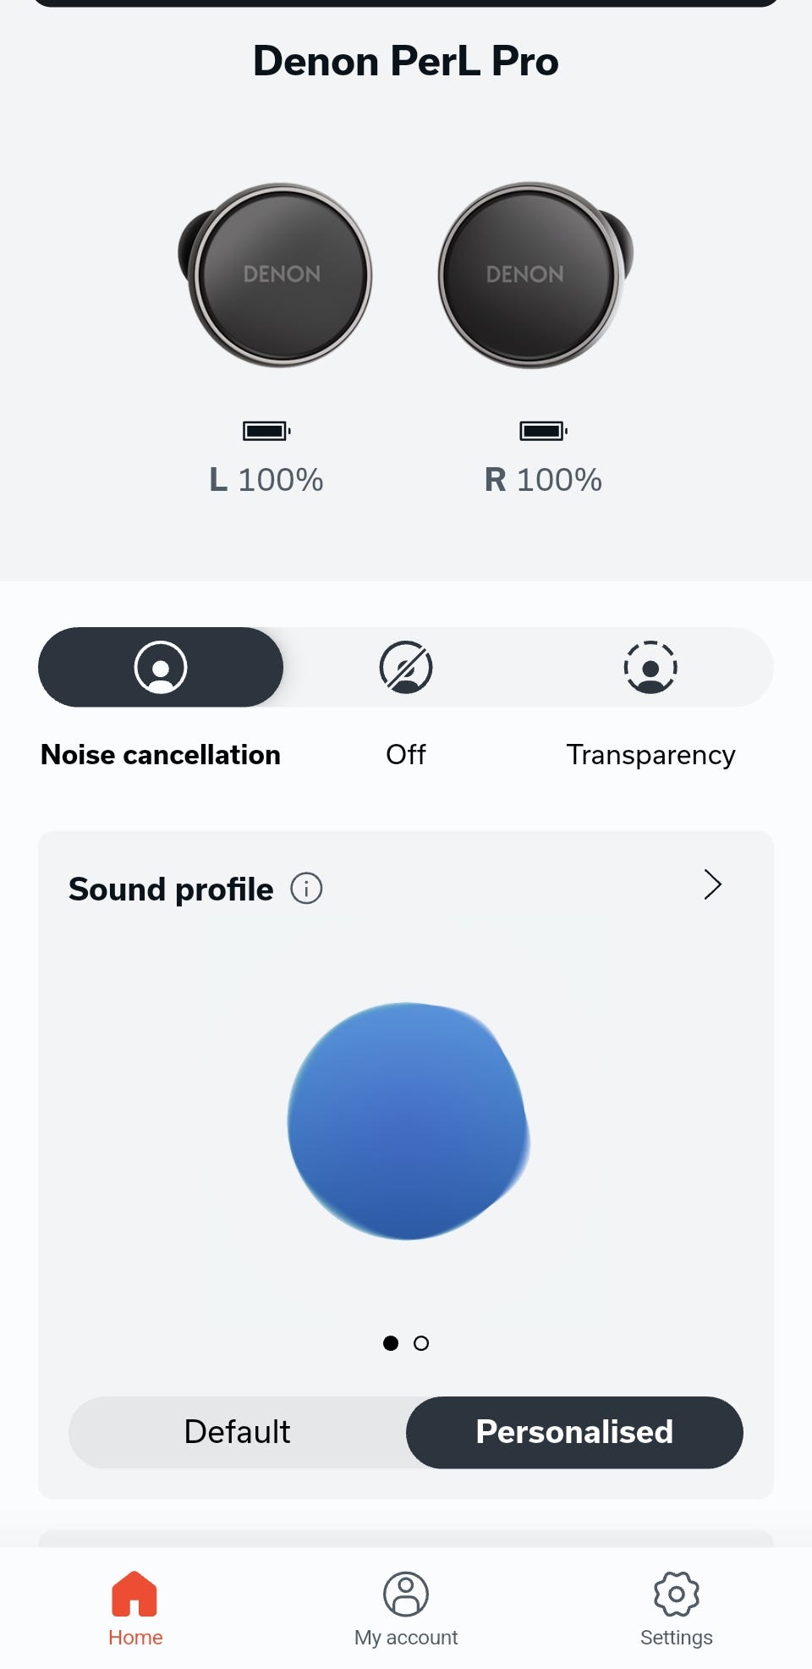
Task: Turn off noise control via crossed-out icon
Action: (x=406, y=667)
